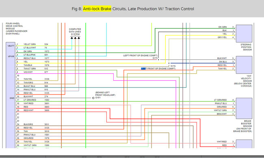Click the "TAN/ORG" wire label at pin 12
The image size is (264, 158).
pyautogui.click(x=28, y=83)
